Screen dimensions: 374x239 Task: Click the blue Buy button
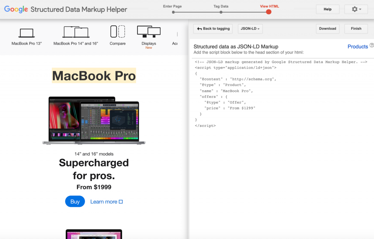click(75, 201)
